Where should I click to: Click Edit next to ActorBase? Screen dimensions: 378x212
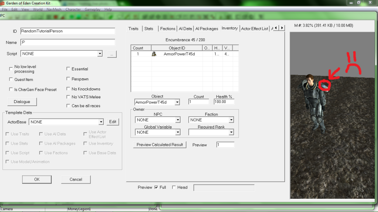pyautogui.click(x=113, y=121)
